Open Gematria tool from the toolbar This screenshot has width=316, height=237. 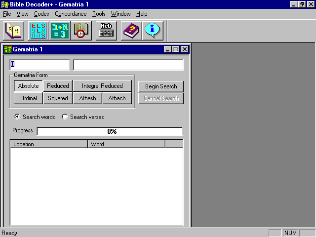[59, 31]
